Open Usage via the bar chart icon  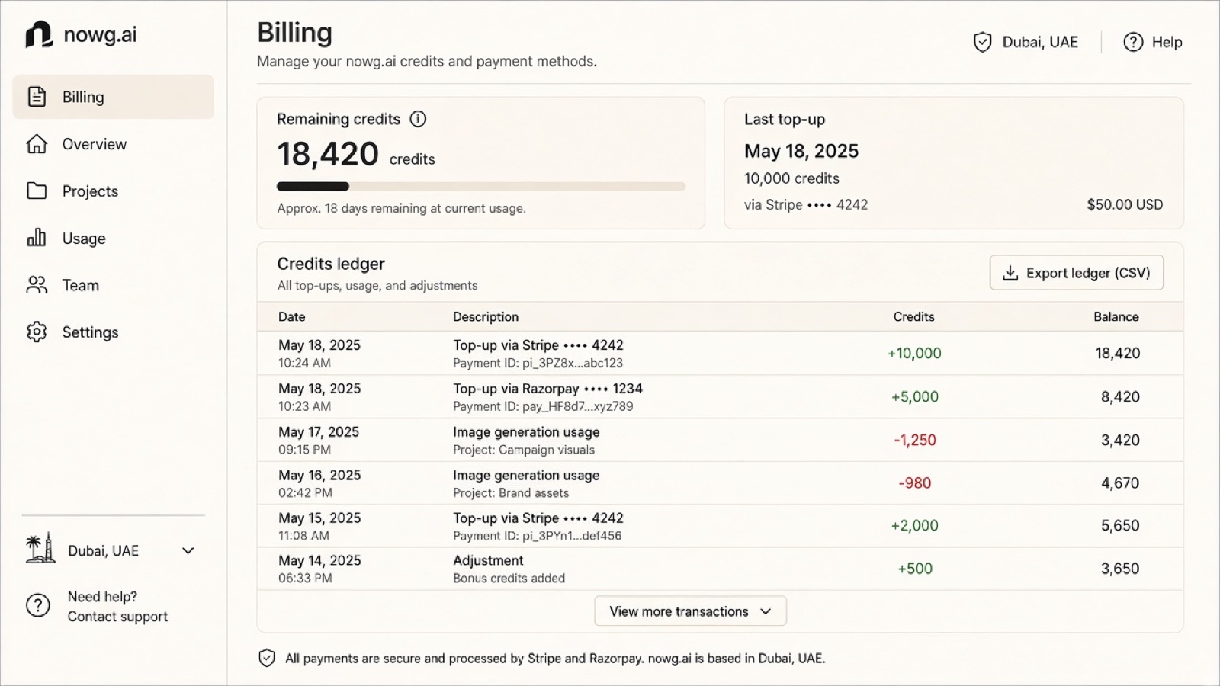[37, 238]
